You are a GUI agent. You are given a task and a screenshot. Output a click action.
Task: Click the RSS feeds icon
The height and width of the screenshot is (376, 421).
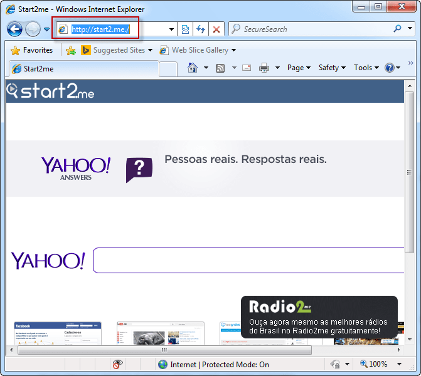(x=220, y=68)
